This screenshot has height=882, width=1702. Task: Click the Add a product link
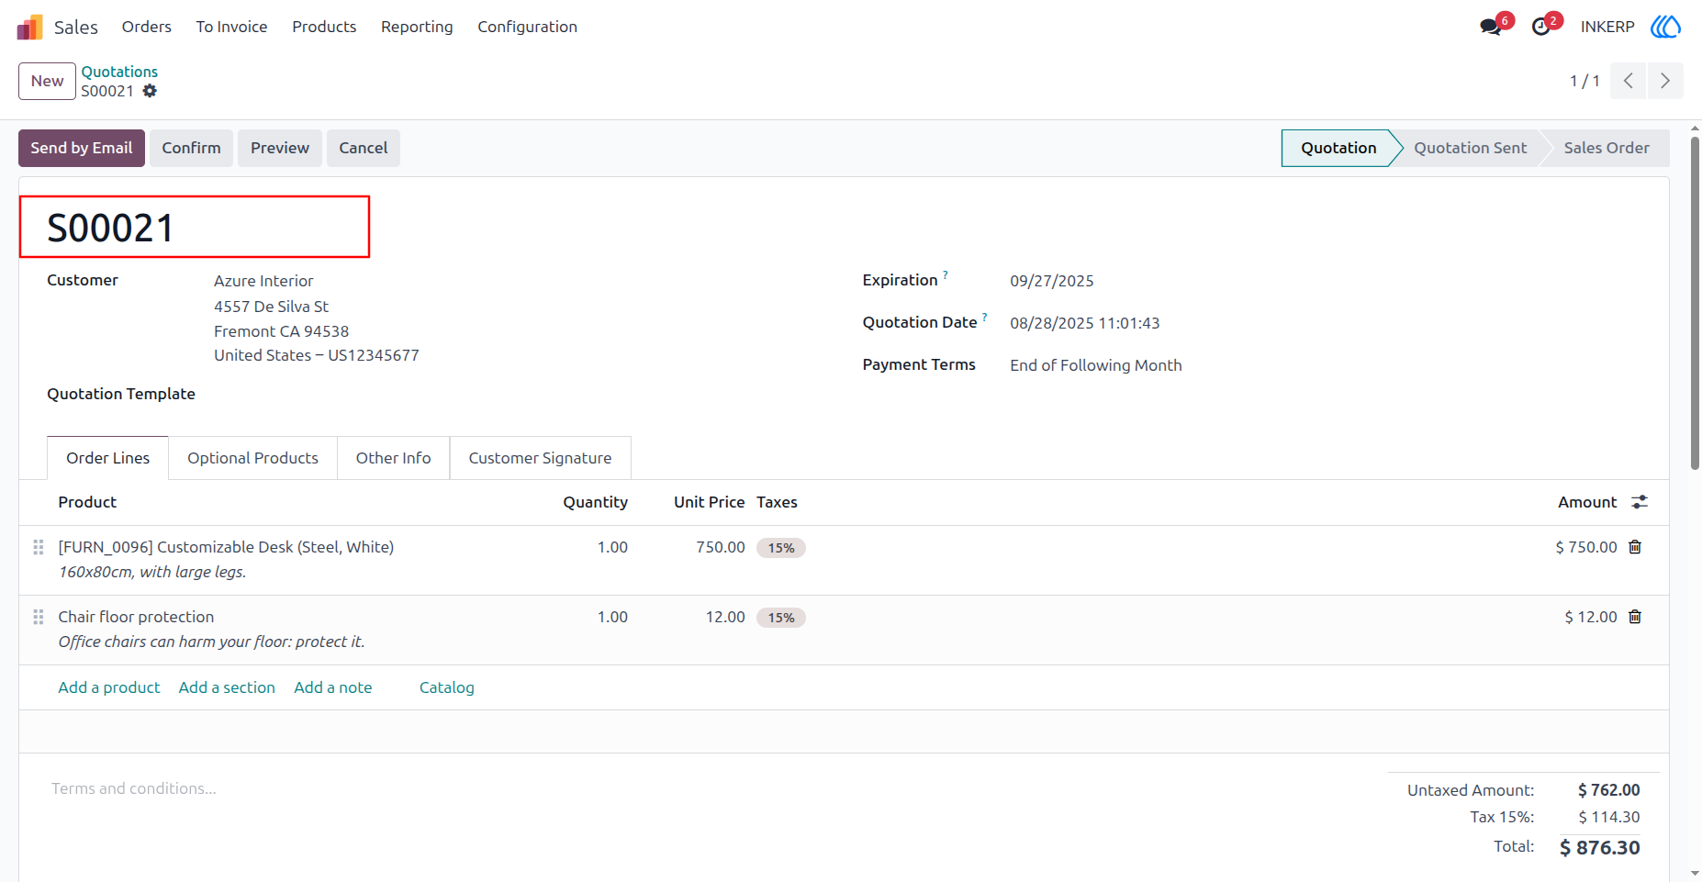click(x=109, y=687)
